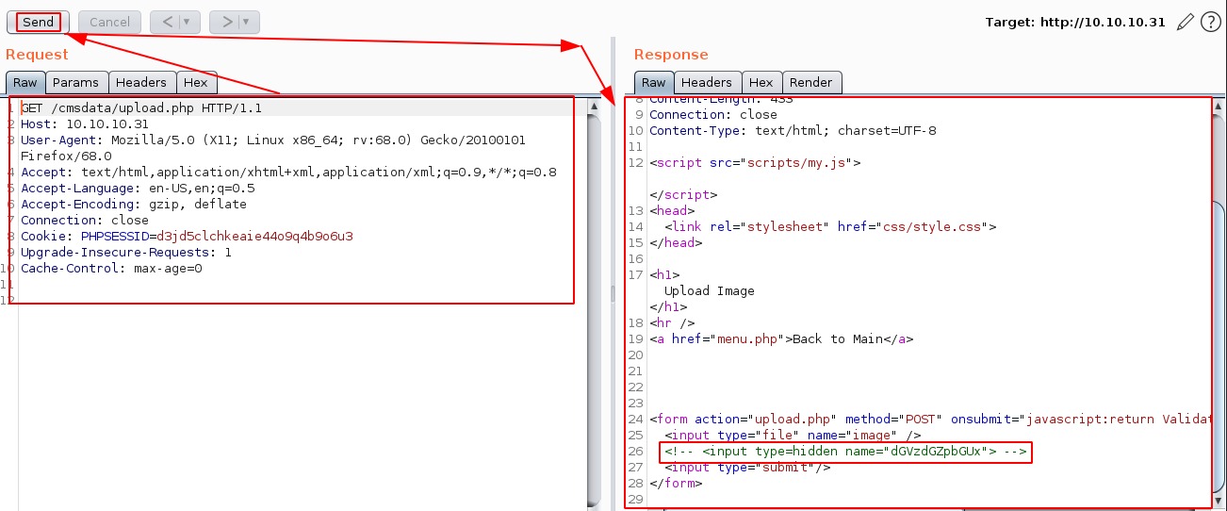Click the Upgrade-Insecure-Requests header line
The height and width of the screenshot is (511, 1227).
pos(126,252)
